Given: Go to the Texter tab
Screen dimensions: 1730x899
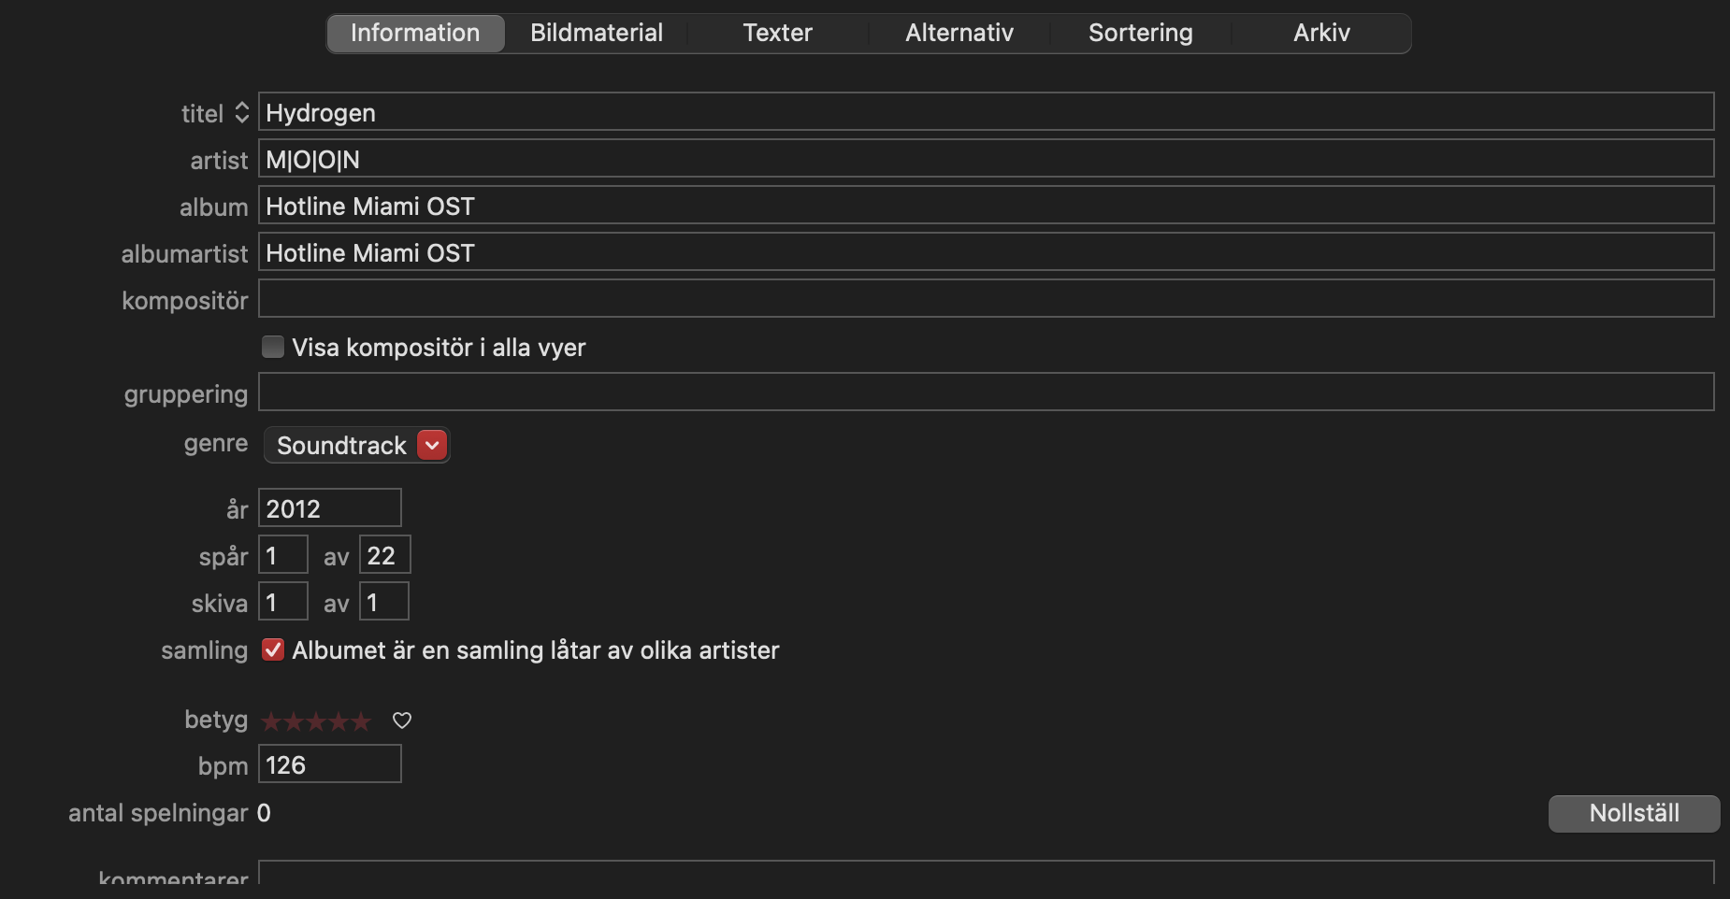Looking at the screenshot, I should point(778,33).
